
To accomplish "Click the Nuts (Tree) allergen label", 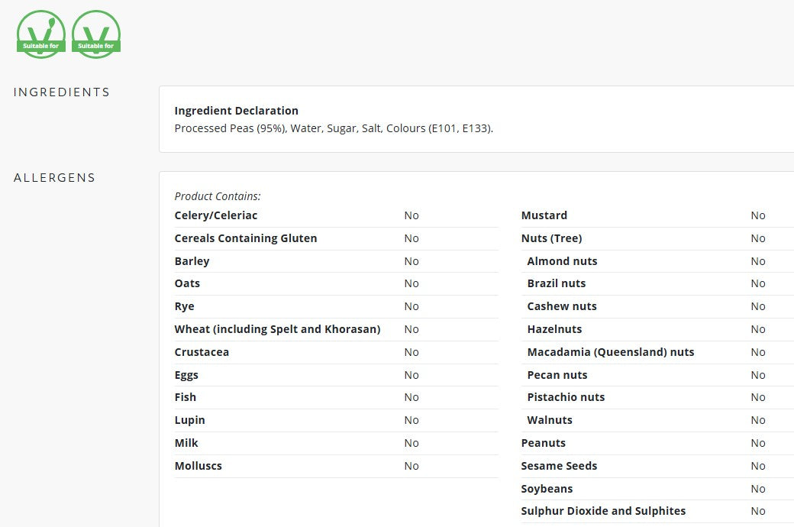I will (x=550, y=238).
